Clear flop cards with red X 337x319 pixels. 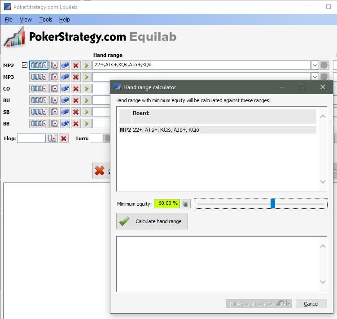[x=64, y=138]
